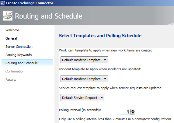Viewport: 174px width, 123px height.
Task: Click inside the polling interval field
Action: point(124,111)
